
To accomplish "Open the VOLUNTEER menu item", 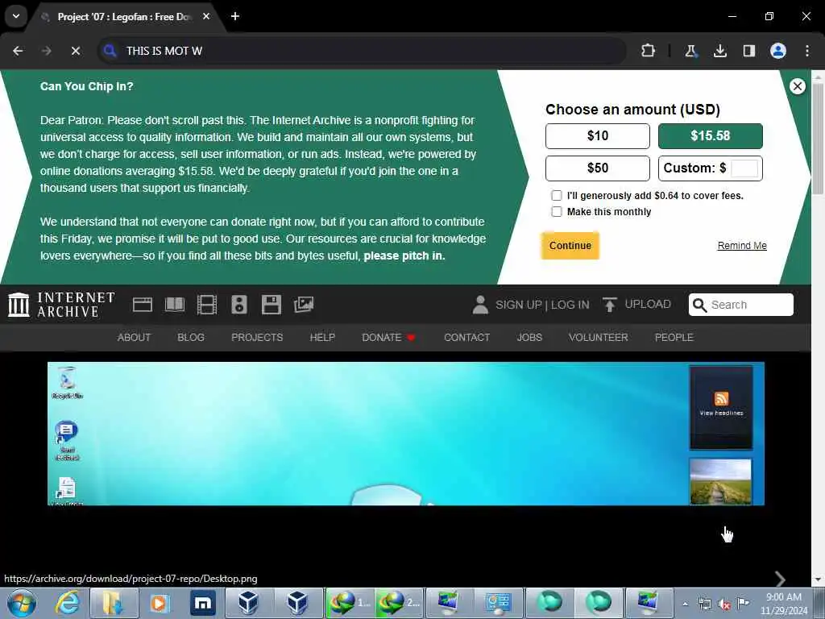I will (x=599, y=338).
